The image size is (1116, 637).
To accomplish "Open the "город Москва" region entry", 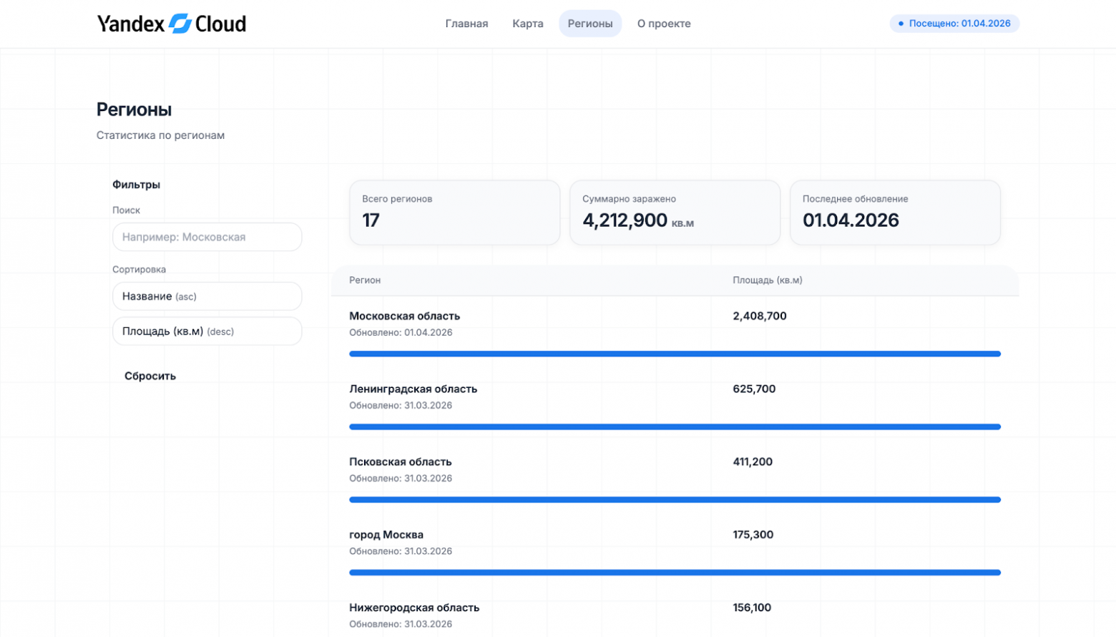I will [x=386, y=534].
